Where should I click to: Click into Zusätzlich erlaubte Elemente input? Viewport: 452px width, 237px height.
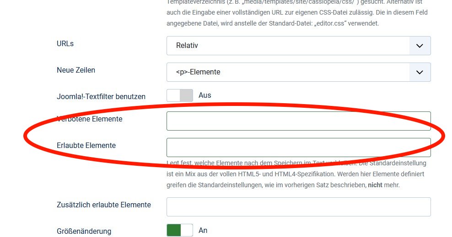(298, 207)
